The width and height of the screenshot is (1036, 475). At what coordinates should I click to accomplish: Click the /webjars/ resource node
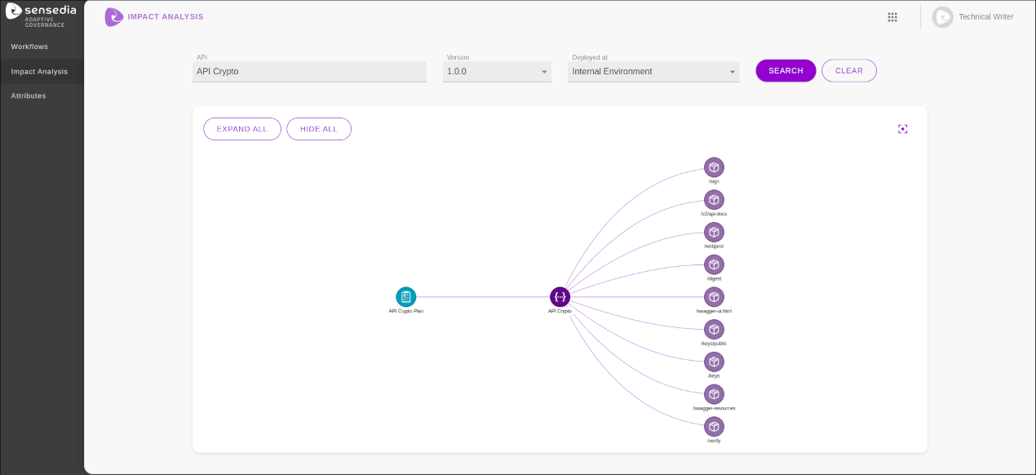(x=714, y=232)
